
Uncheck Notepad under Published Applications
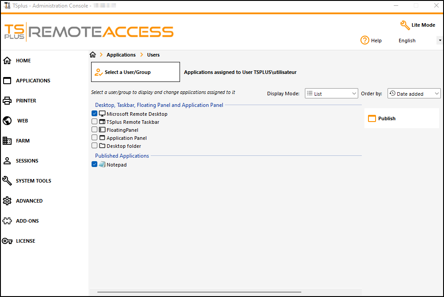click(94, 164)
